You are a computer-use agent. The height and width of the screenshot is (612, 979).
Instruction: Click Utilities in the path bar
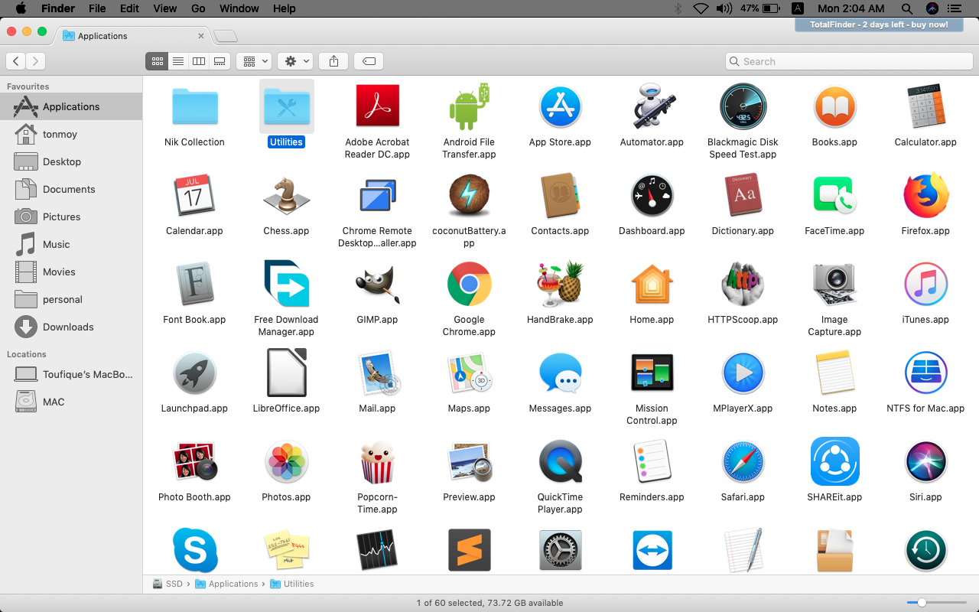[x=291, y=584]
